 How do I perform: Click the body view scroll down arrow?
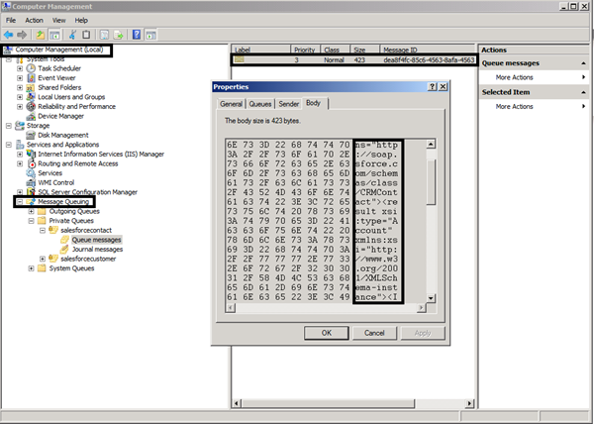click(x=431, y=298)
